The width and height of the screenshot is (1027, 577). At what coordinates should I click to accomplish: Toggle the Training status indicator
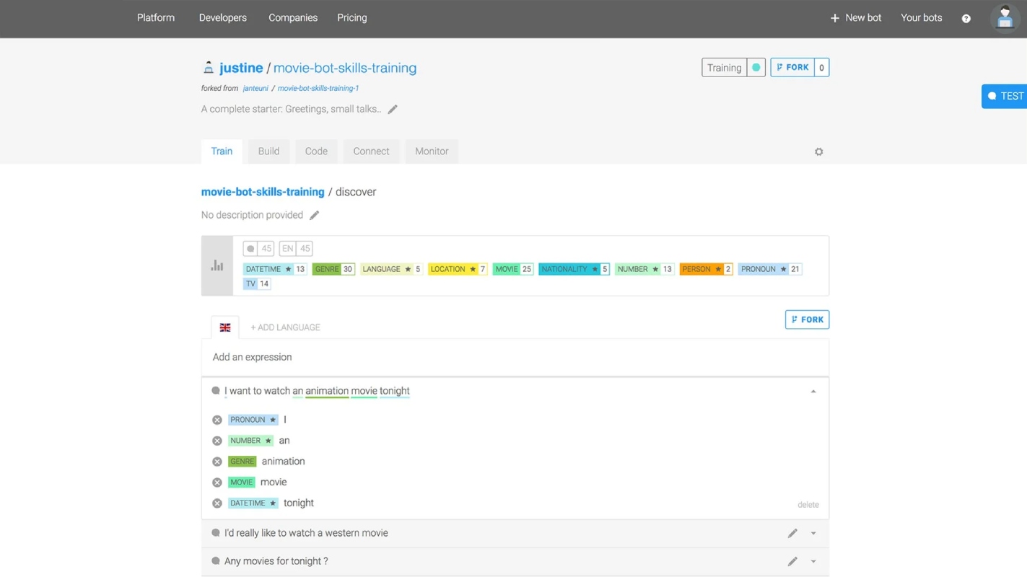click(x=756, y=68)
